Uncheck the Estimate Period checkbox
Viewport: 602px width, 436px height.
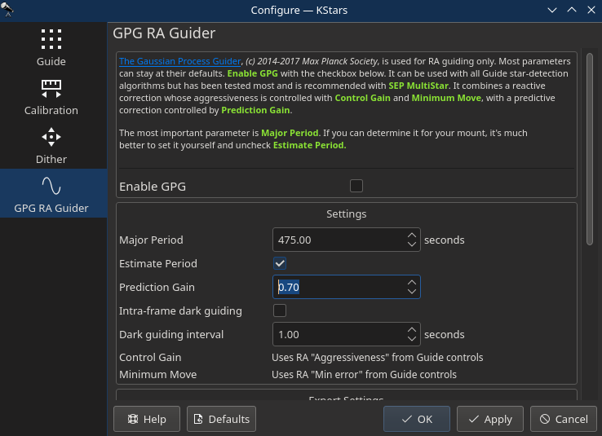pyautogui.click(x=280, y=263)
